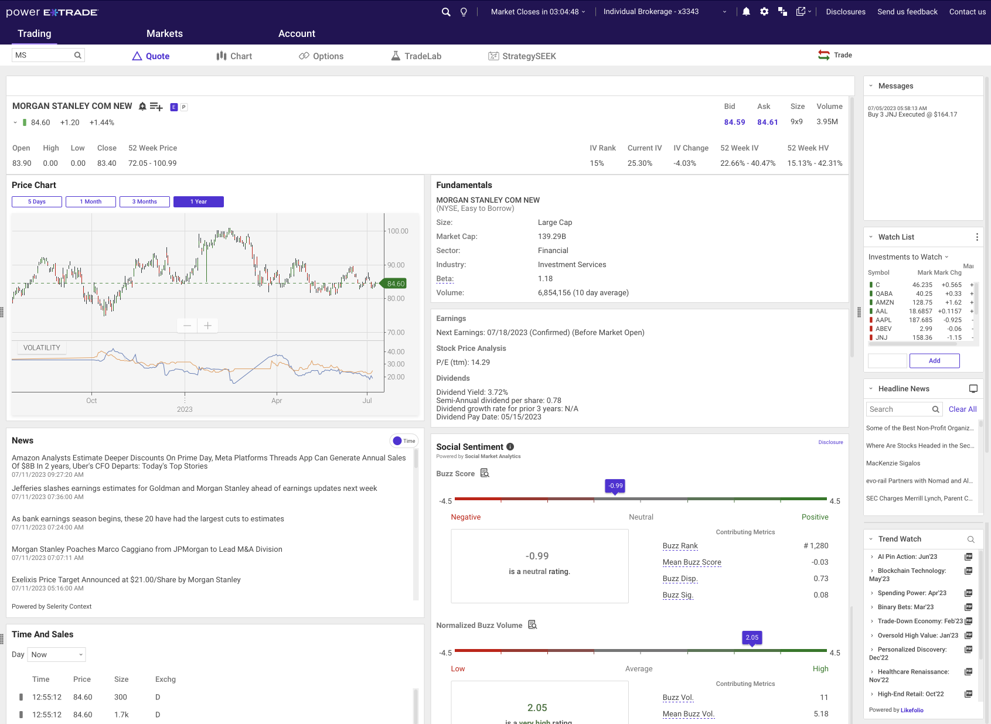
Task: Expand Spending Power Apr'23 trend item
Action: (x=872, y=593)
